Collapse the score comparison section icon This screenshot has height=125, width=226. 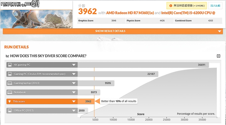(x=218, y=56)
